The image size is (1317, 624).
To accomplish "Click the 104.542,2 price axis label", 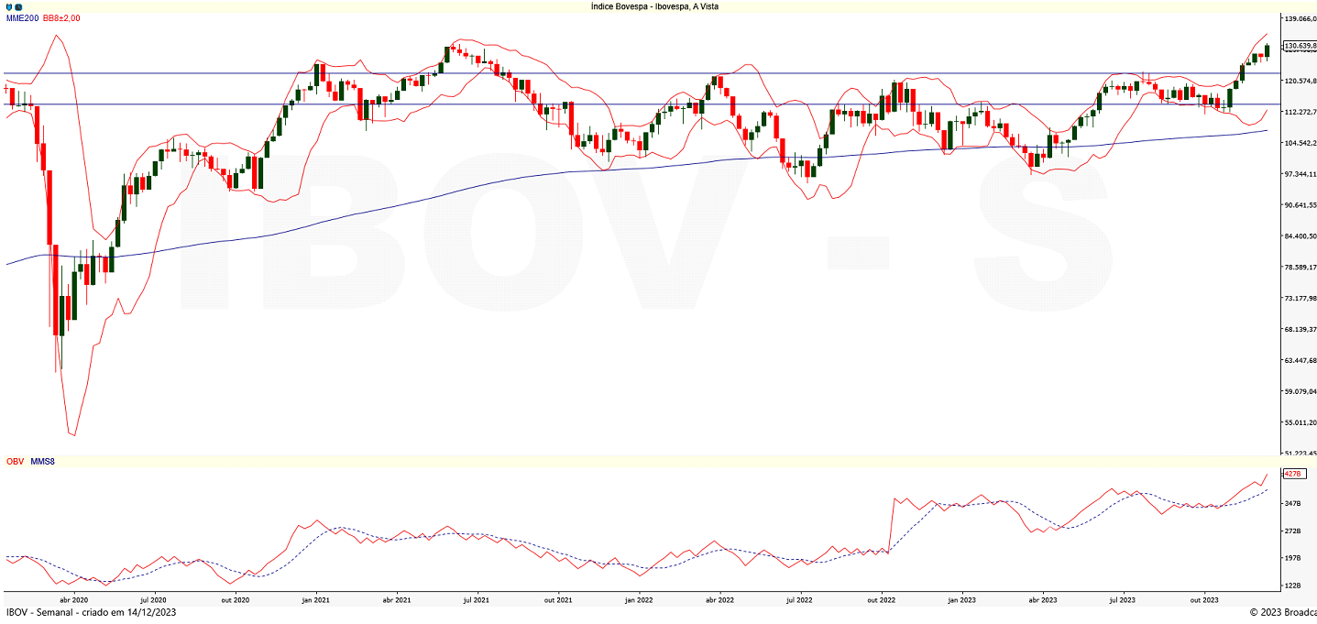I will coord(1301,144).
